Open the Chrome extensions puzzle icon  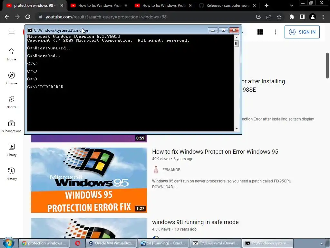point(292,17)
